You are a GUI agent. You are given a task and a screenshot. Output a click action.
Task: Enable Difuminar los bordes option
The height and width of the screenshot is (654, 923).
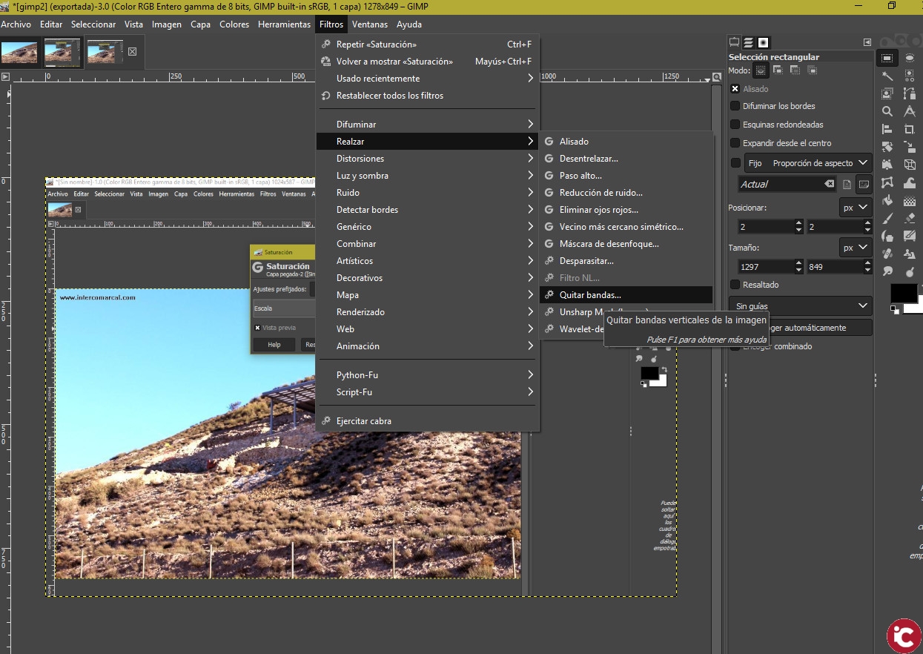735,106
